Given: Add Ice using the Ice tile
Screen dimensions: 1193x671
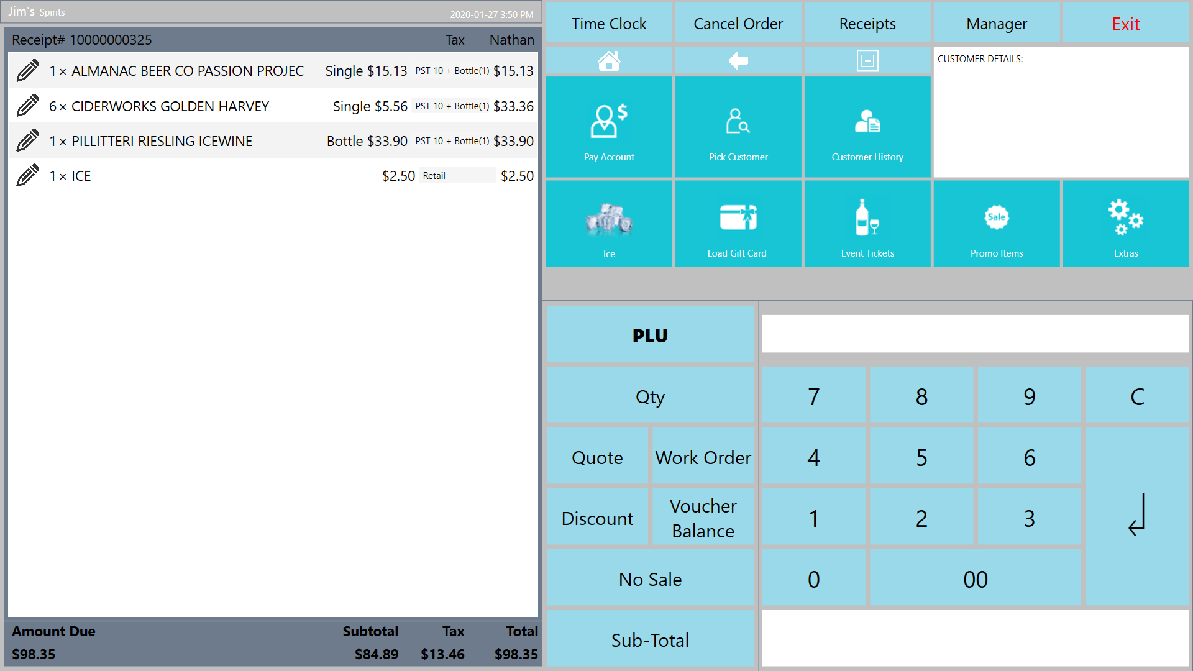Looking at the screenshot, I should (609, 224).
